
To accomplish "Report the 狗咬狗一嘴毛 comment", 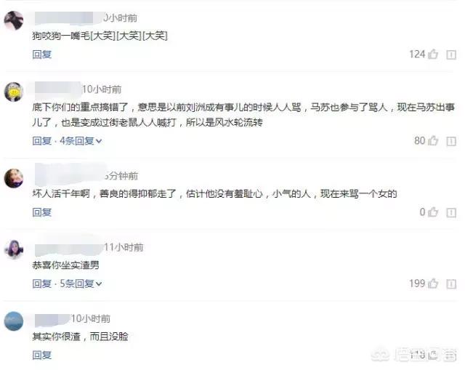I will coord(451,55).
